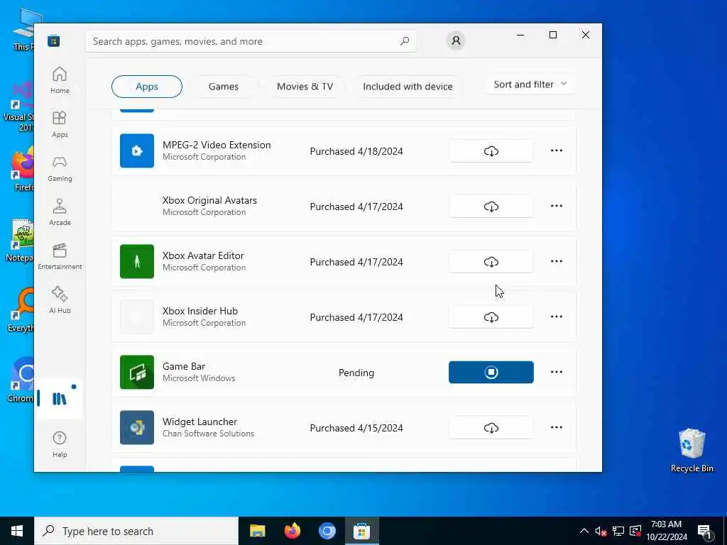Click the Chan Software Solutions publisher text

[208, 434]
